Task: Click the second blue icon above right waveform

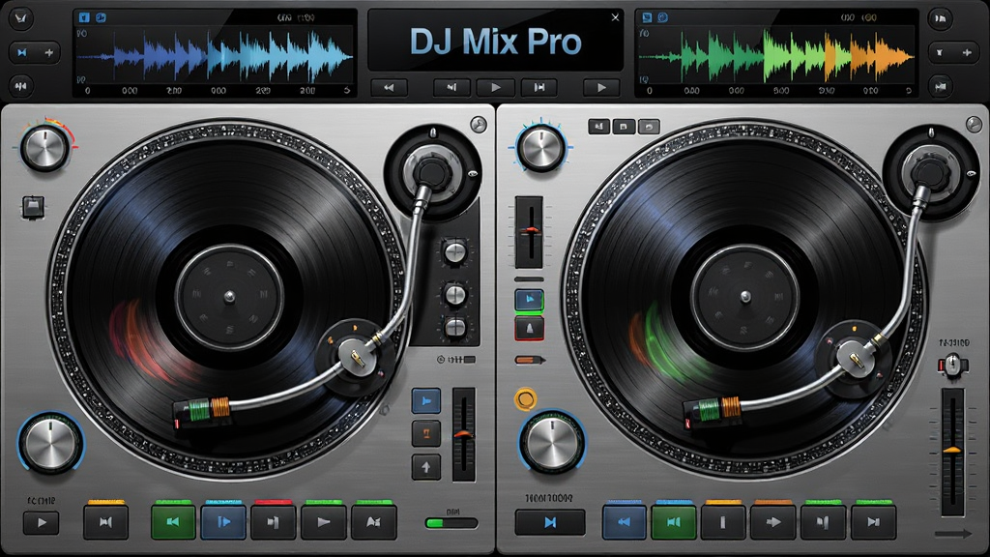Action: (663, 17)
